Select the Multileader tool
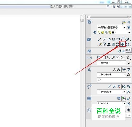This screenshot has height=127, width=132. tap(109, 86)
